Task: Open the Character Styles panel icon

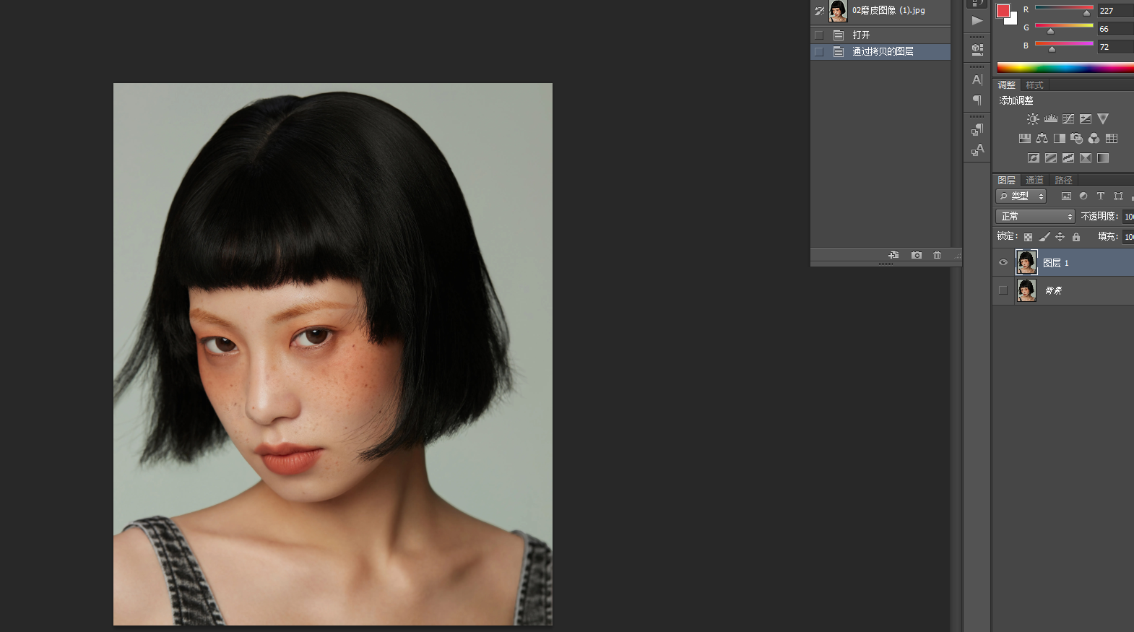Action: [x=977, y=150]
